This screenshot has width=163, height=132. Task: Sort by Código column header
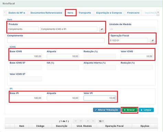point(40,126)
